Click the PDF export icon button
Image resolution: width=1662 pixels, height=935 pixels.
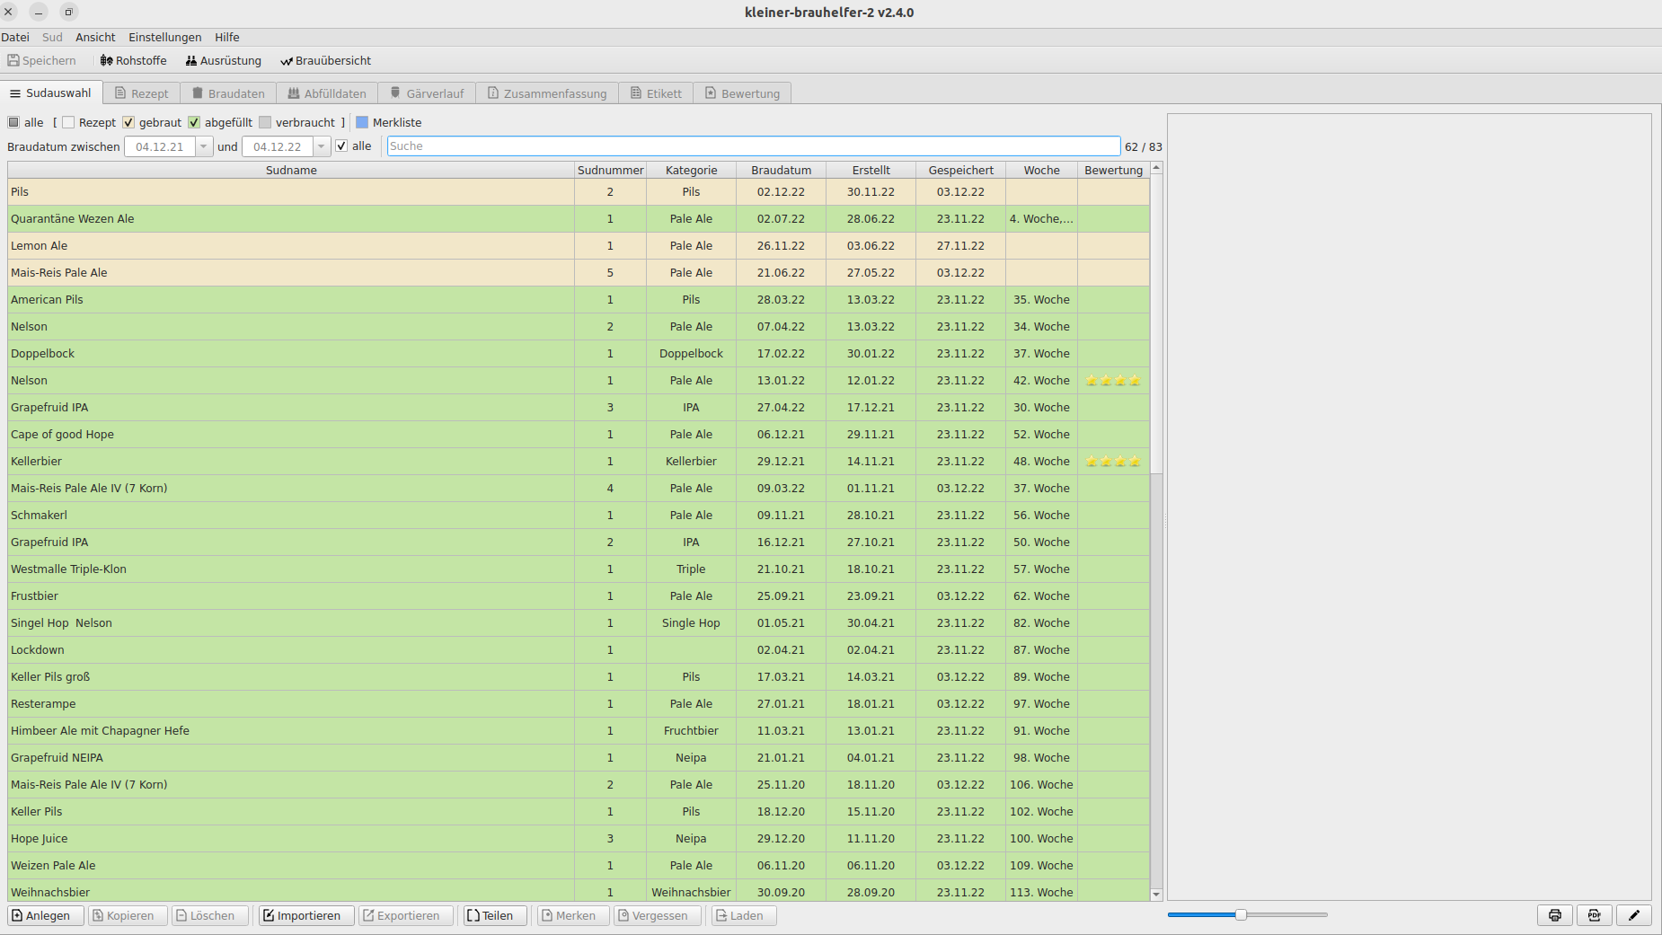pyautogui.click(x=1594, y=915)
